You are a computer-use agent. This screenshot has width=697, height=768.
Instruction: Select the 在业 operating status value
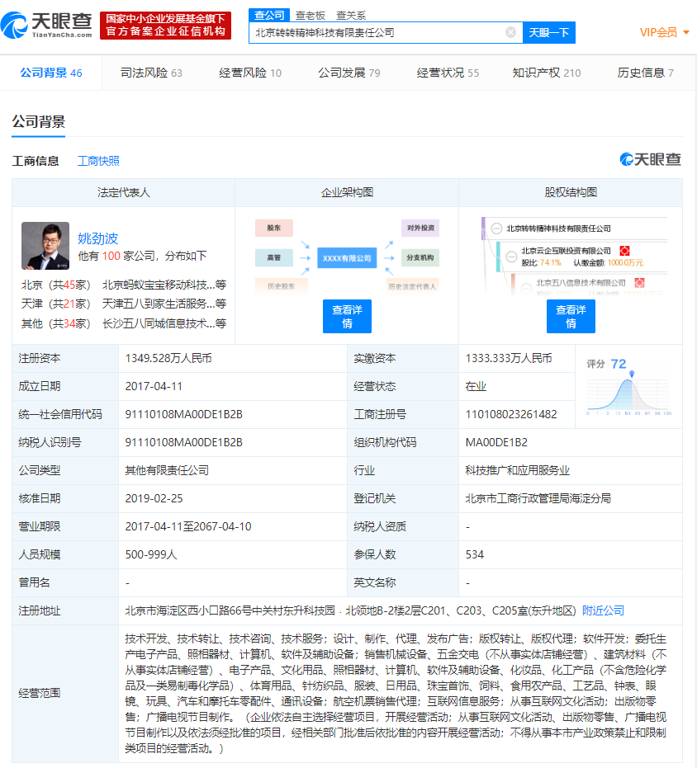(x=476, y=386)
